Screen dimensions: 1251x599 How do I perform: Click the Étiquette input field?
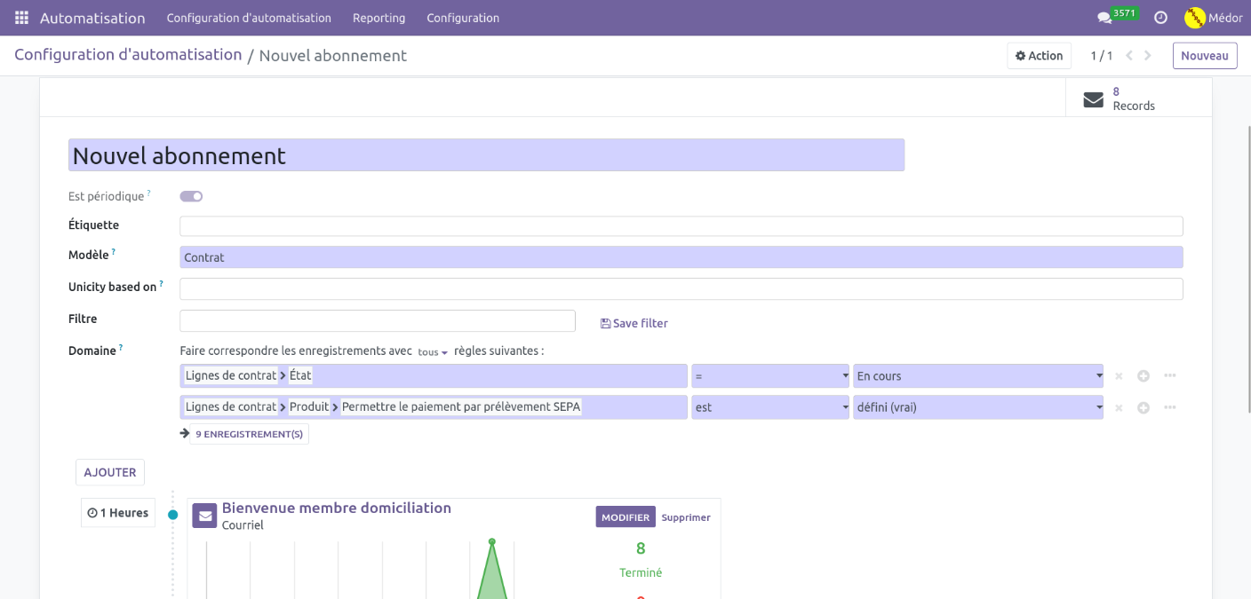tap(681, 226)
